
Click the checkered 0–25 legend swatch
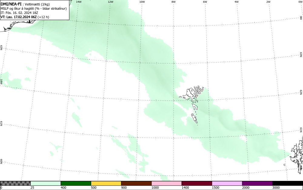coord(15,183)
